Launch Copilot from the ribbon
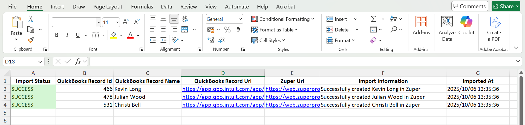The width and height of the screenshot is (525, 125). (466, 25)
